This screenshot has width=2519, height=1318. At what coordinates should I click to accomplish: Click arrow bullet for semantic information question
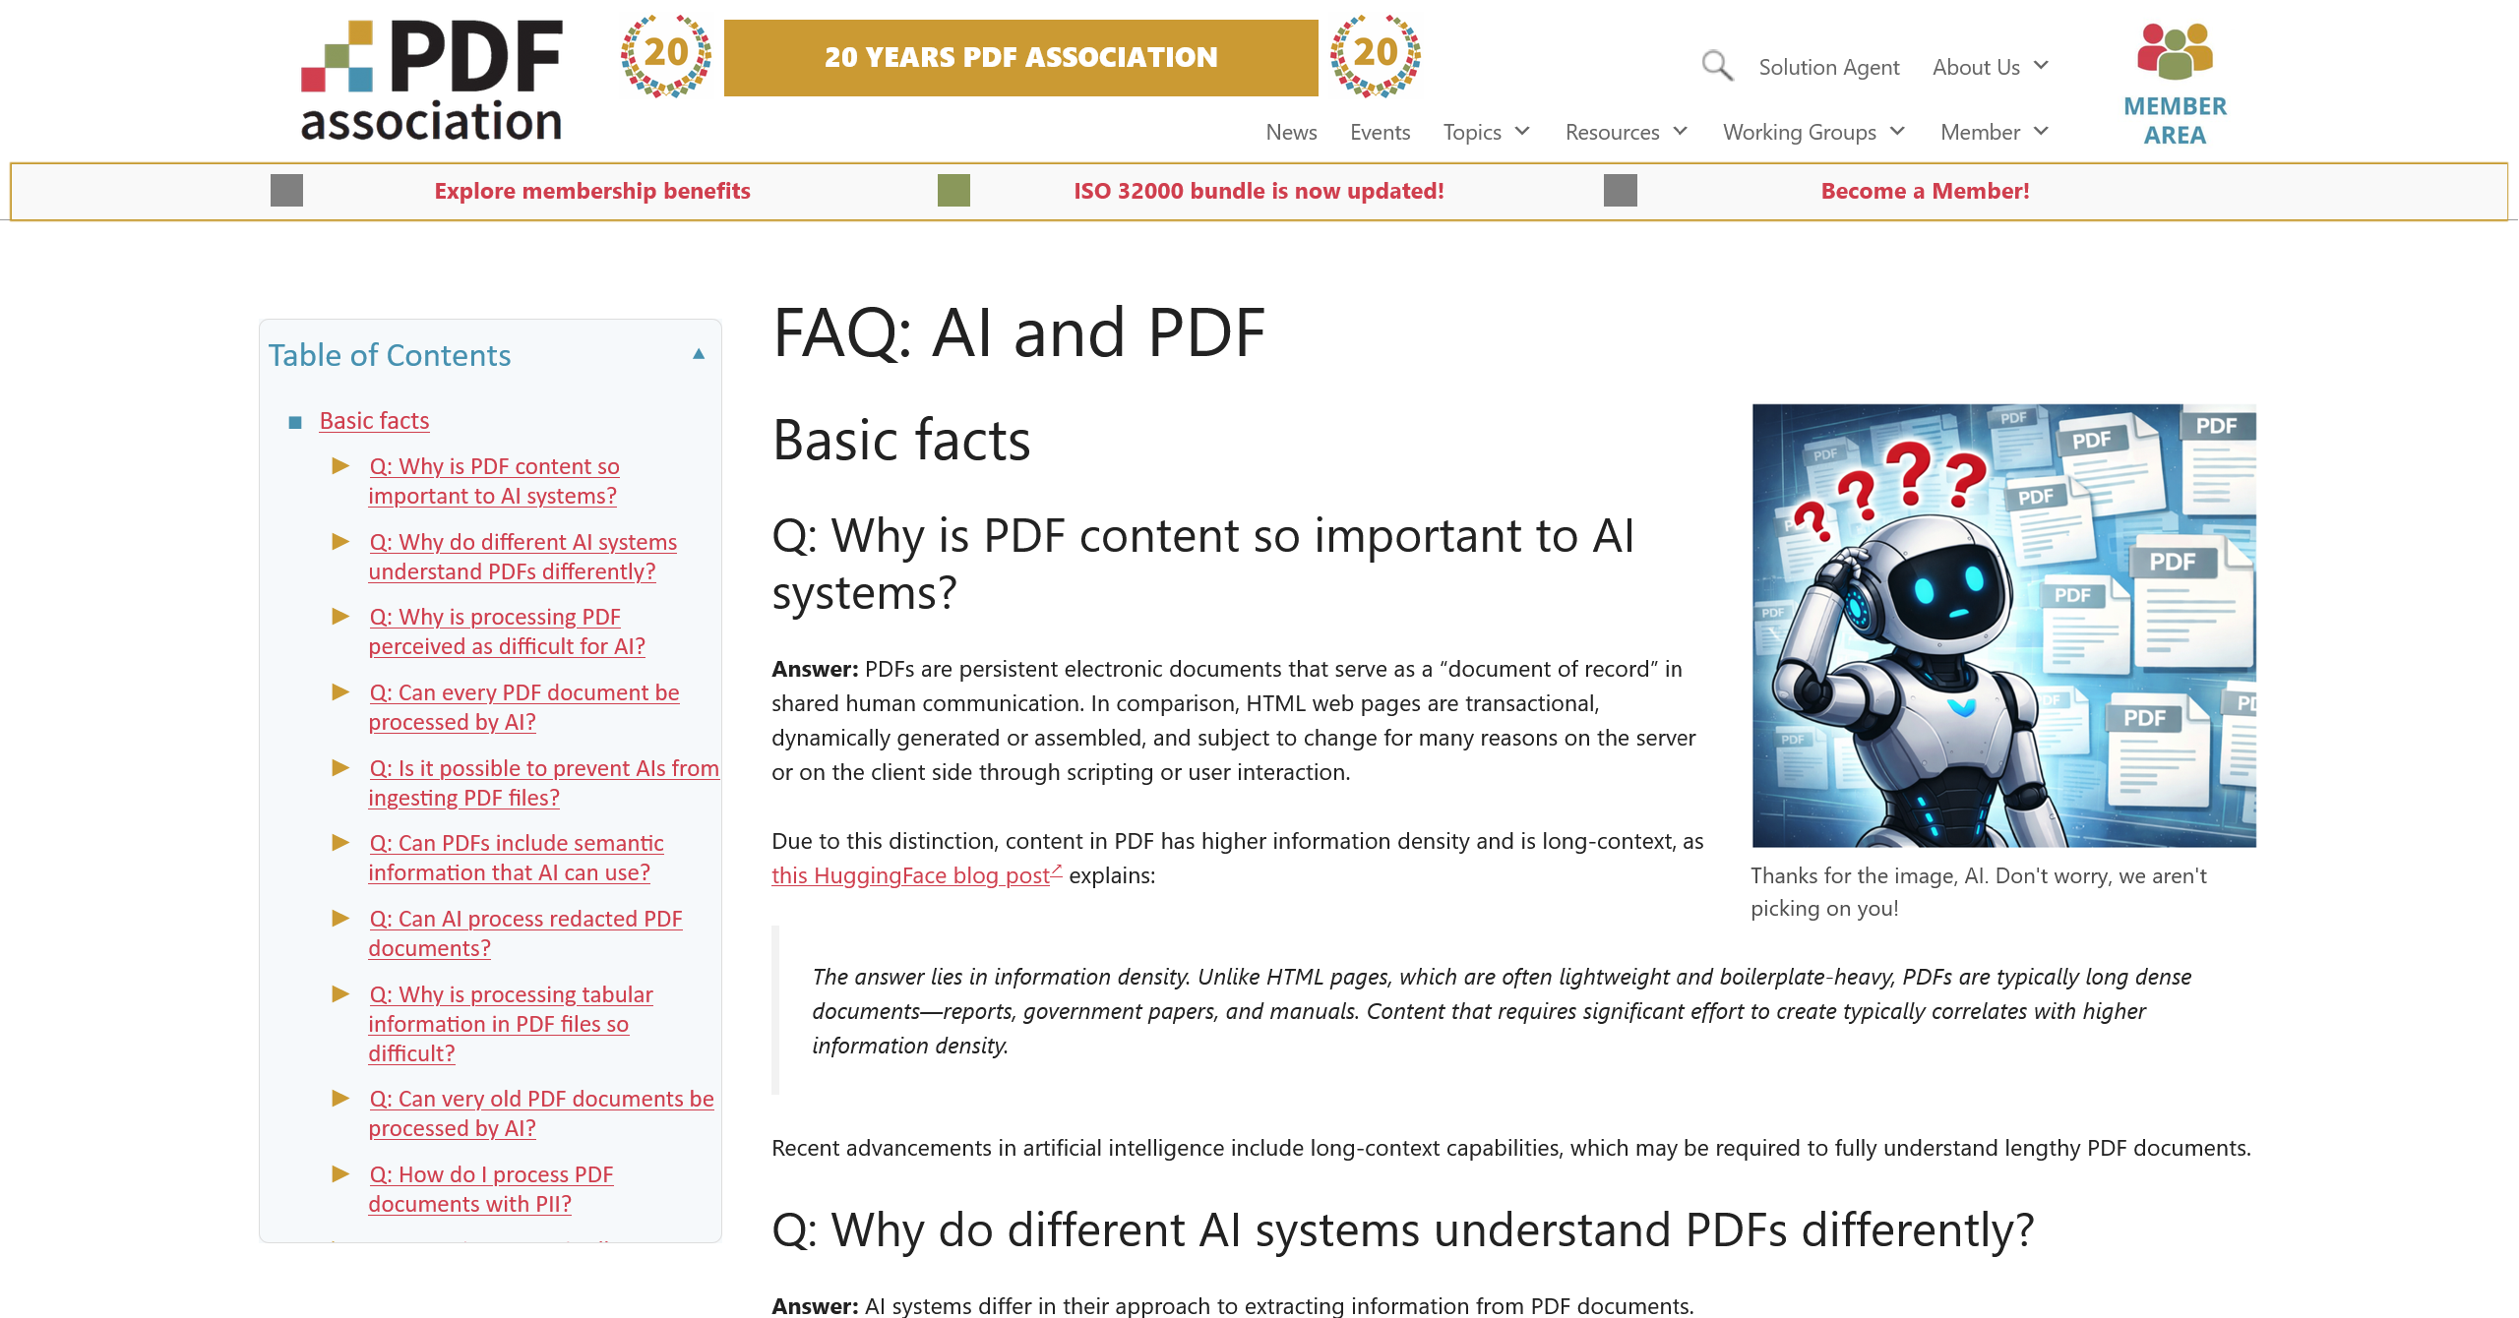click(340, 842)
